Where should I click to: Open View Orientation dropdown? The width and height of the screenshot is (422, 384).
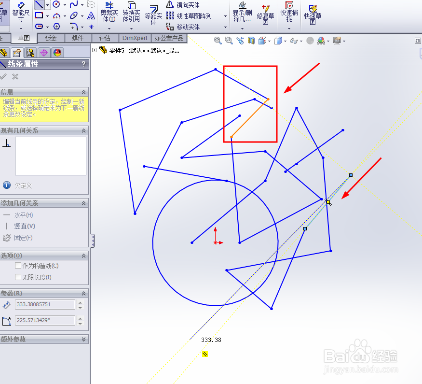coord(270,41)
